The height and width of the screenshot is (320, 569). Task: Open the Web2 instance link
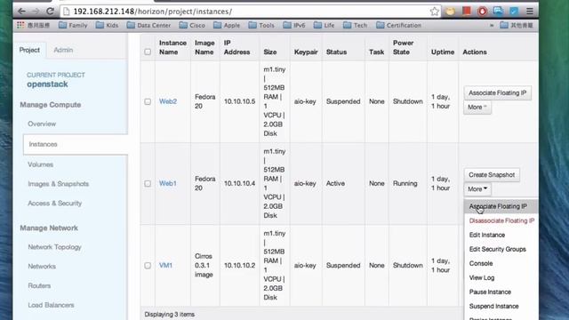pos(168,101)
